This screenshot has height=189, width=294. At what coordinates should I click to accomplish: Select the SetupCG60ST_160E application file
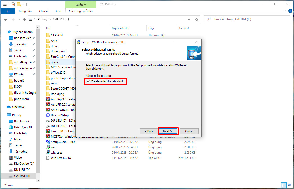[x=63, y=142]
